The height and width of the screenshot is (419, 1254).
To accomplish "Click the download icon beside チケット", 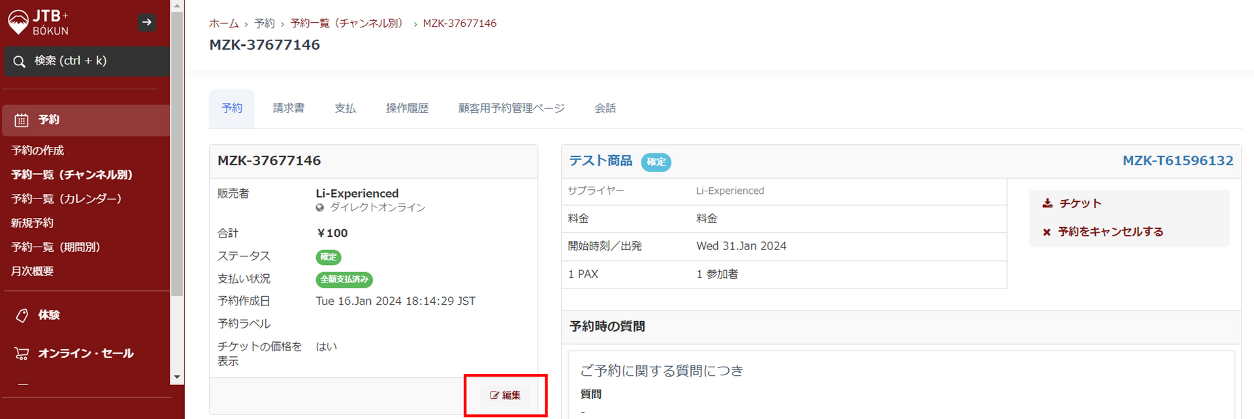I will point(1047,204).
